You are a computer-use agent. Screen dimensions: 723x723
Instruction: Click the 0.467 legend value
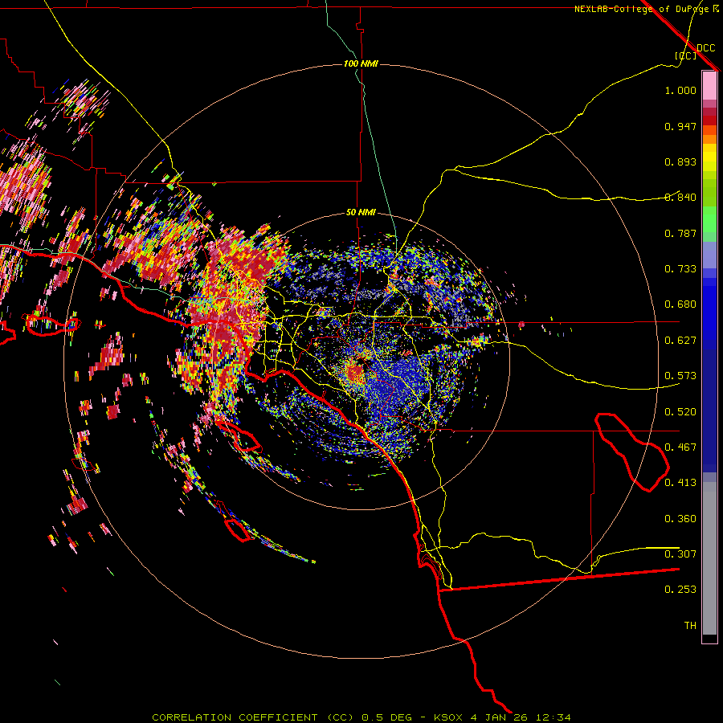tap(680, 447)
